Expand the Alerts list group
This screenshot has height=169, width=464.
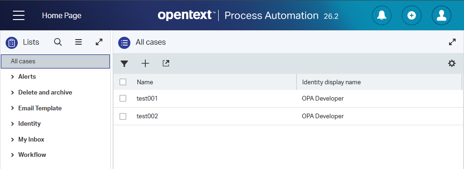pos(13,77)
